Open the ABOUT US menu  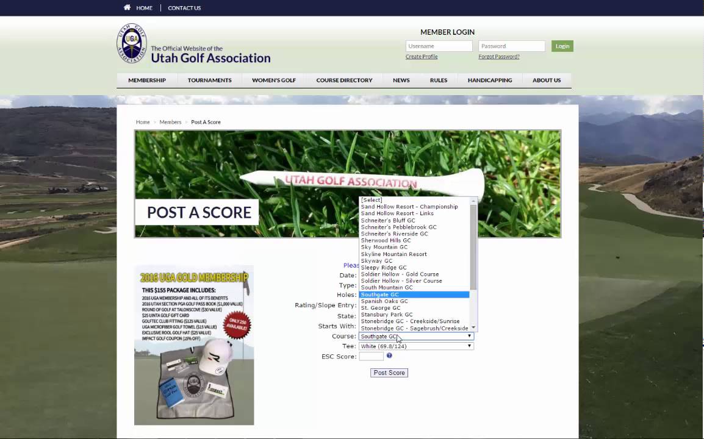click(547, 80)
